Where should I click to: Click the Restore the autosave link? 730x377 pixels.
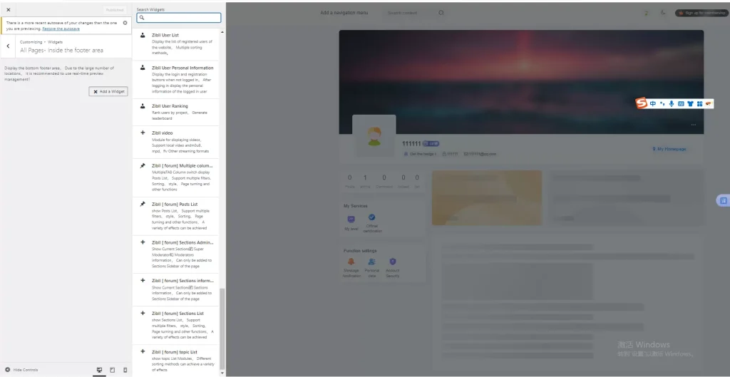61,29
